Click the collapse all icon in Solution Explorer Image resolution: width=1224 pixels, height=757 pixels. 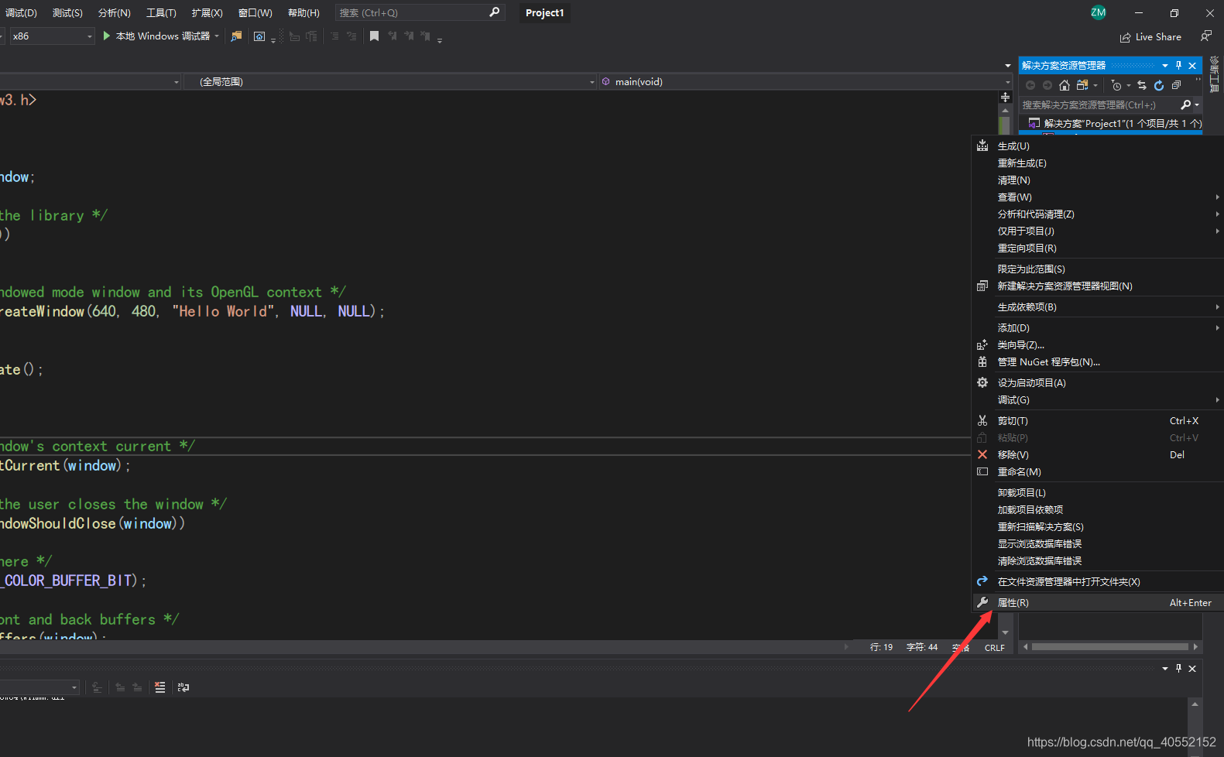point(1176,85)
